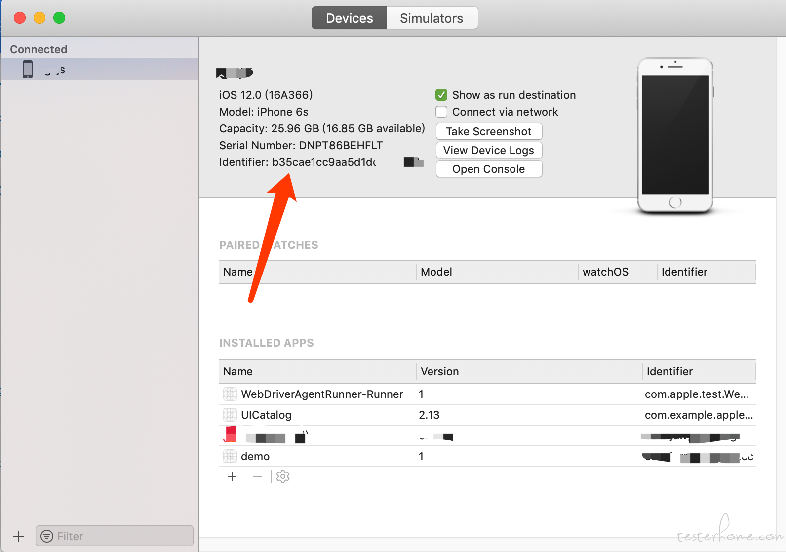Add a device with sidebar plus button
786x552 pixels.
(18, 536)
